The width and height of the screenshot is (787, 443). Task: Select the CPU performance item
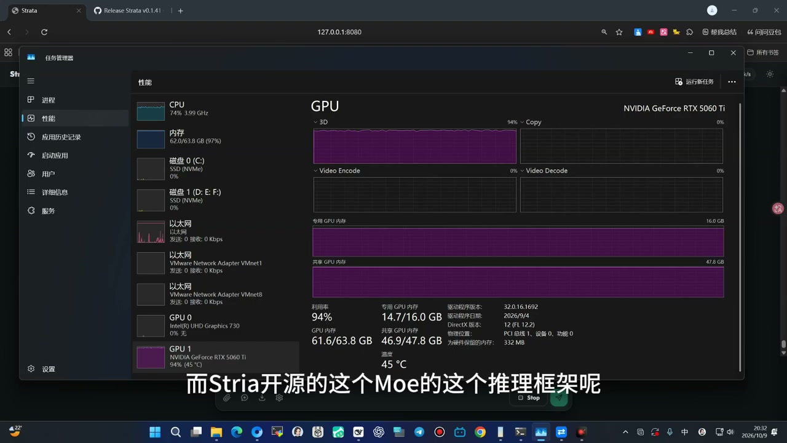pos(216,111)
